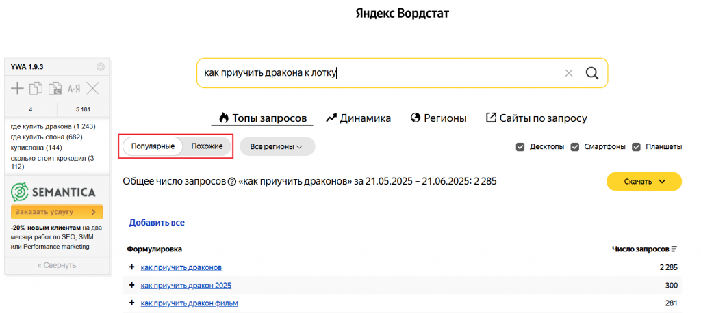The image size is (701, 313).
Task: Open the Скачать download dropdown
Action: tap(643, 182)
